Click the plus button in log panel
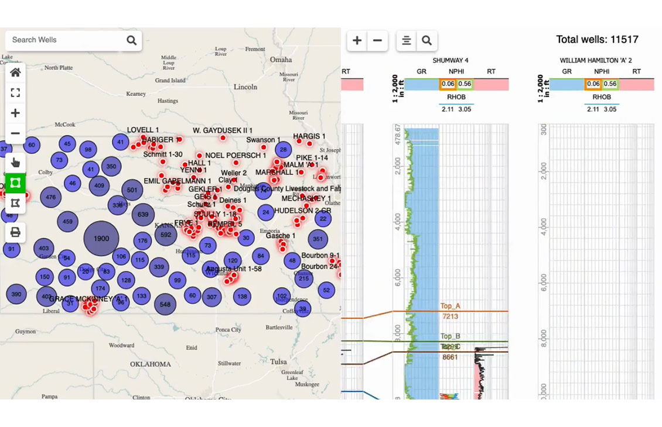662x427 pixels. [357, 40]
